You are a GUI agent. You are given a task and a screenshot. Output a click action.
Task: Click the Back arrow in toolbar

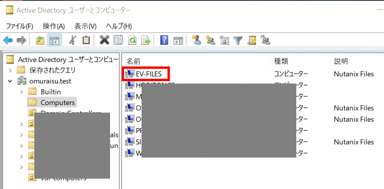pyautogui.click(x=8, y=40)
